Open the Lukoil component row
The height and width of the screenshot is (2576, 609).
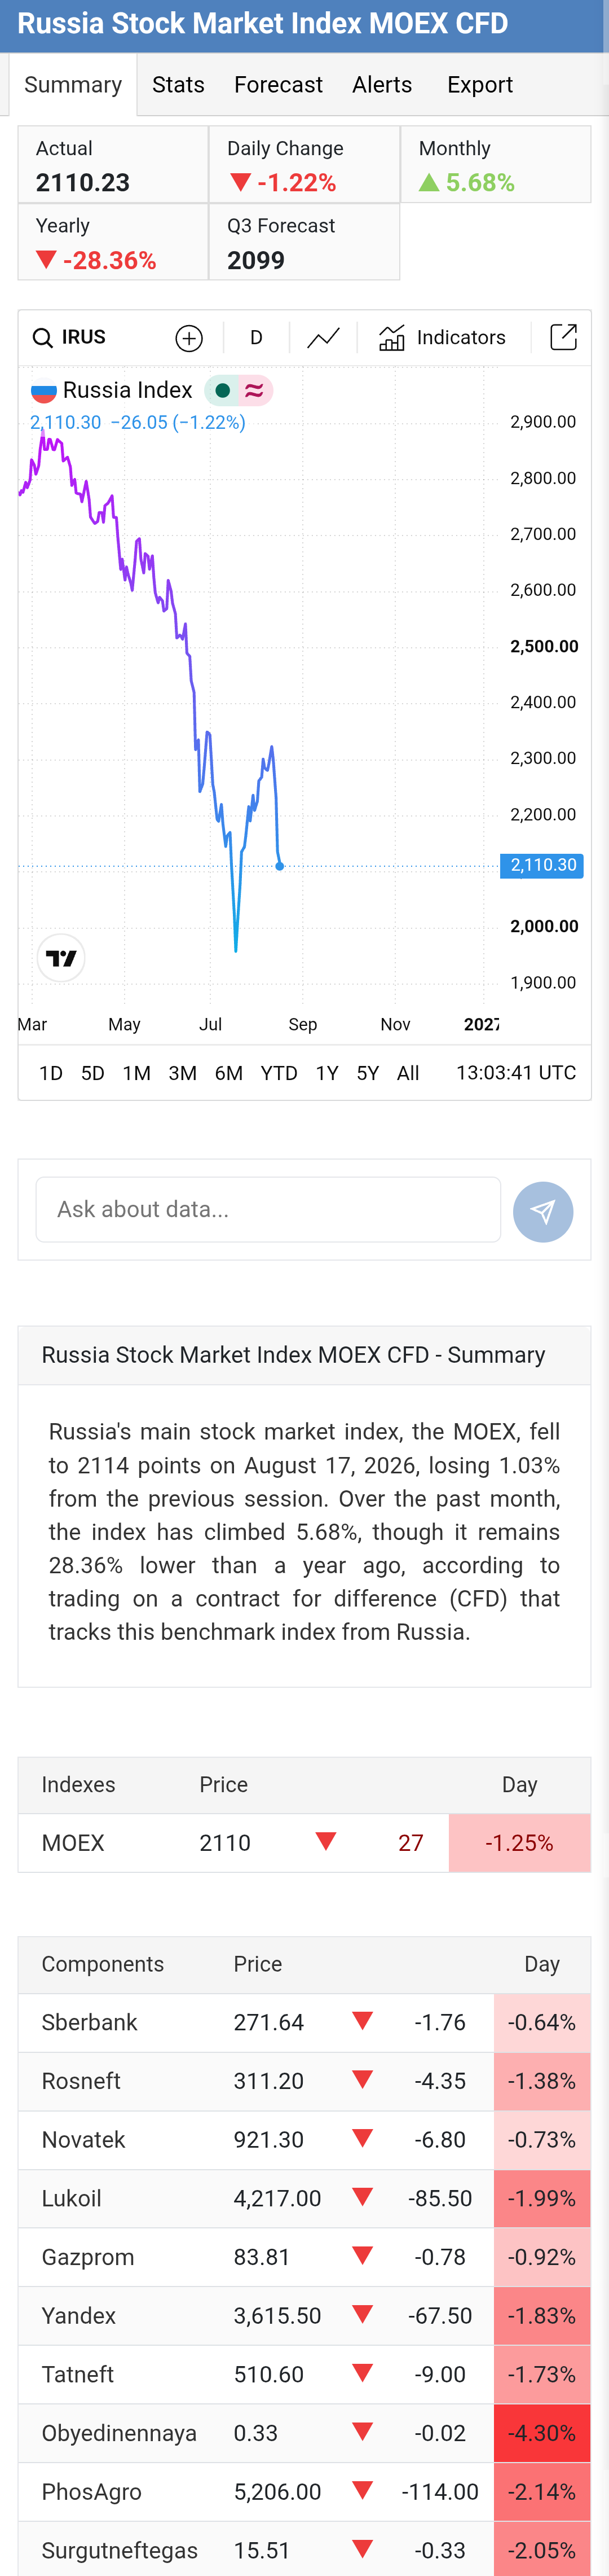[304, 2198]
